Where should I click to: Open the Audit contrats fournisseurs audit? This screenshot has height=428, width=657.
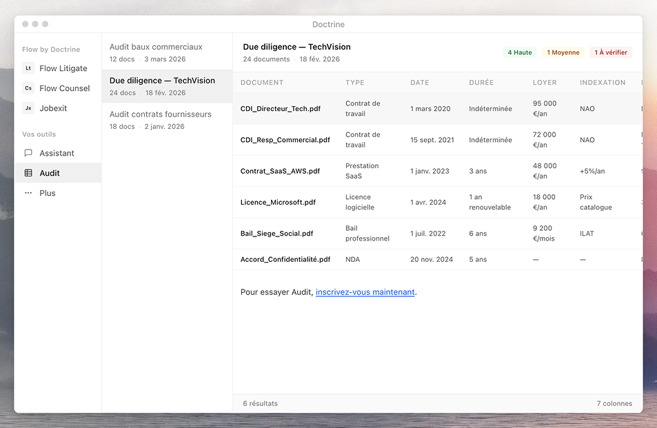pos(167,120)
